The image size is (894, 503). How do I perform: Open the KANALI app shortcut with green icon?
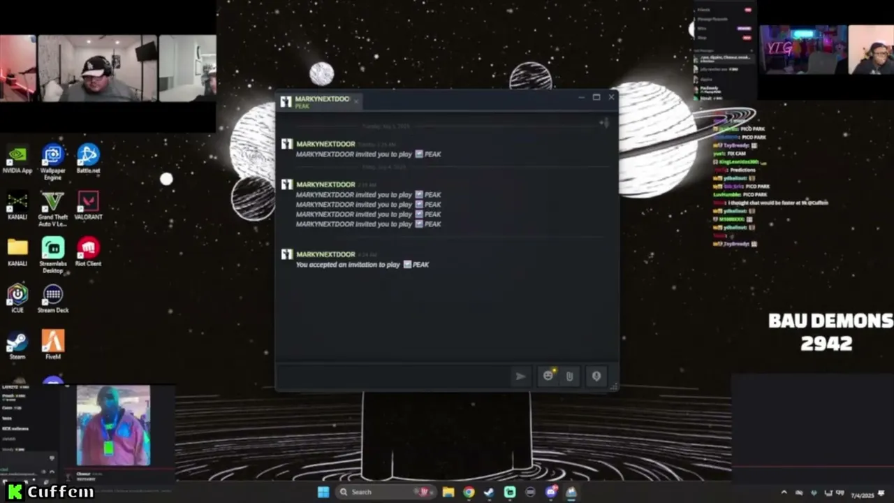tap(17, 205)
